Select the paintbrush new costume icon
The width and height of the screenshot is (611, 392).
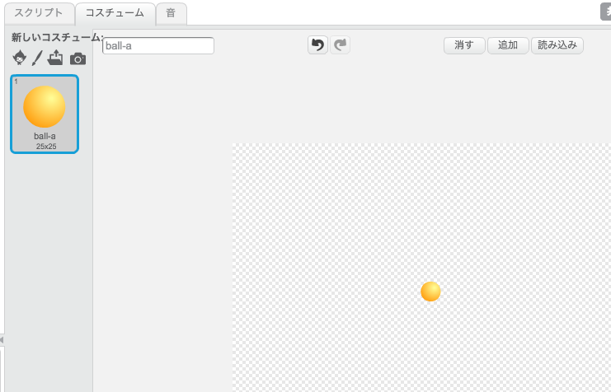pos(37,58)
